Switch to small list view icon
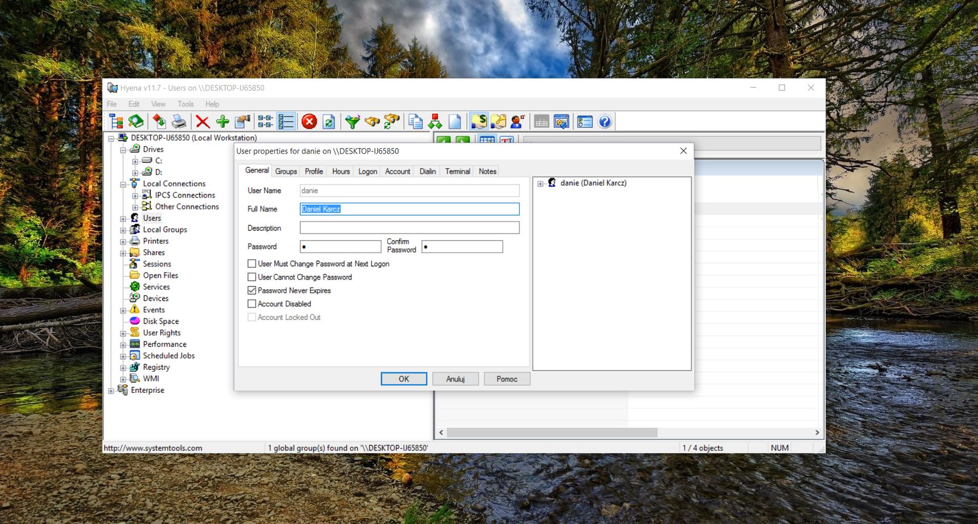Screen dimensions: 978x524 point(266,121)
